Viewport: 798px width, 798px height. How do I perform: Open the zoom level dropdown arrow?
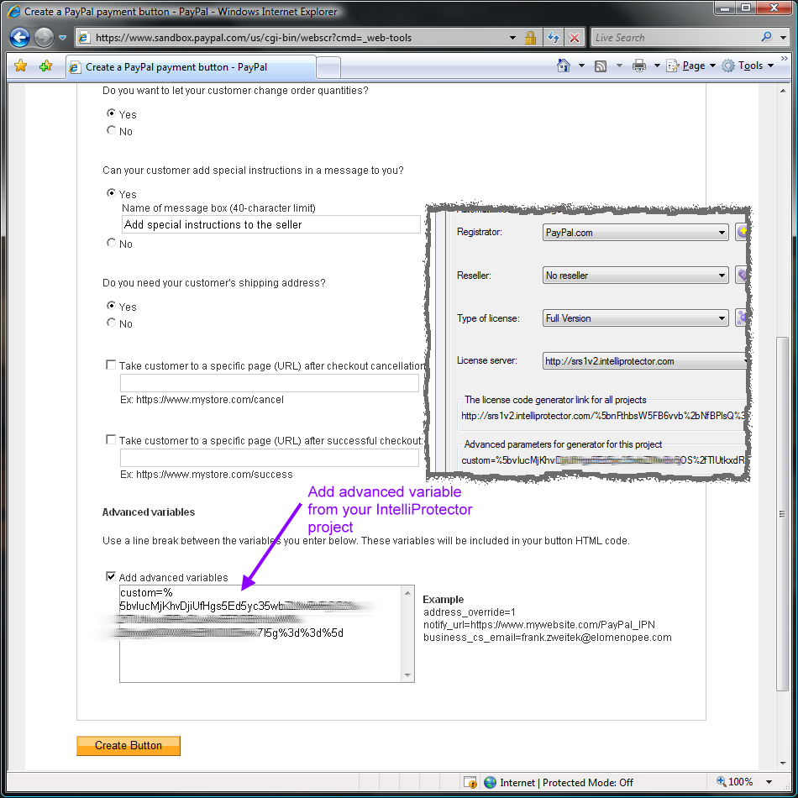pyautogui.click(x=769, y=782)
